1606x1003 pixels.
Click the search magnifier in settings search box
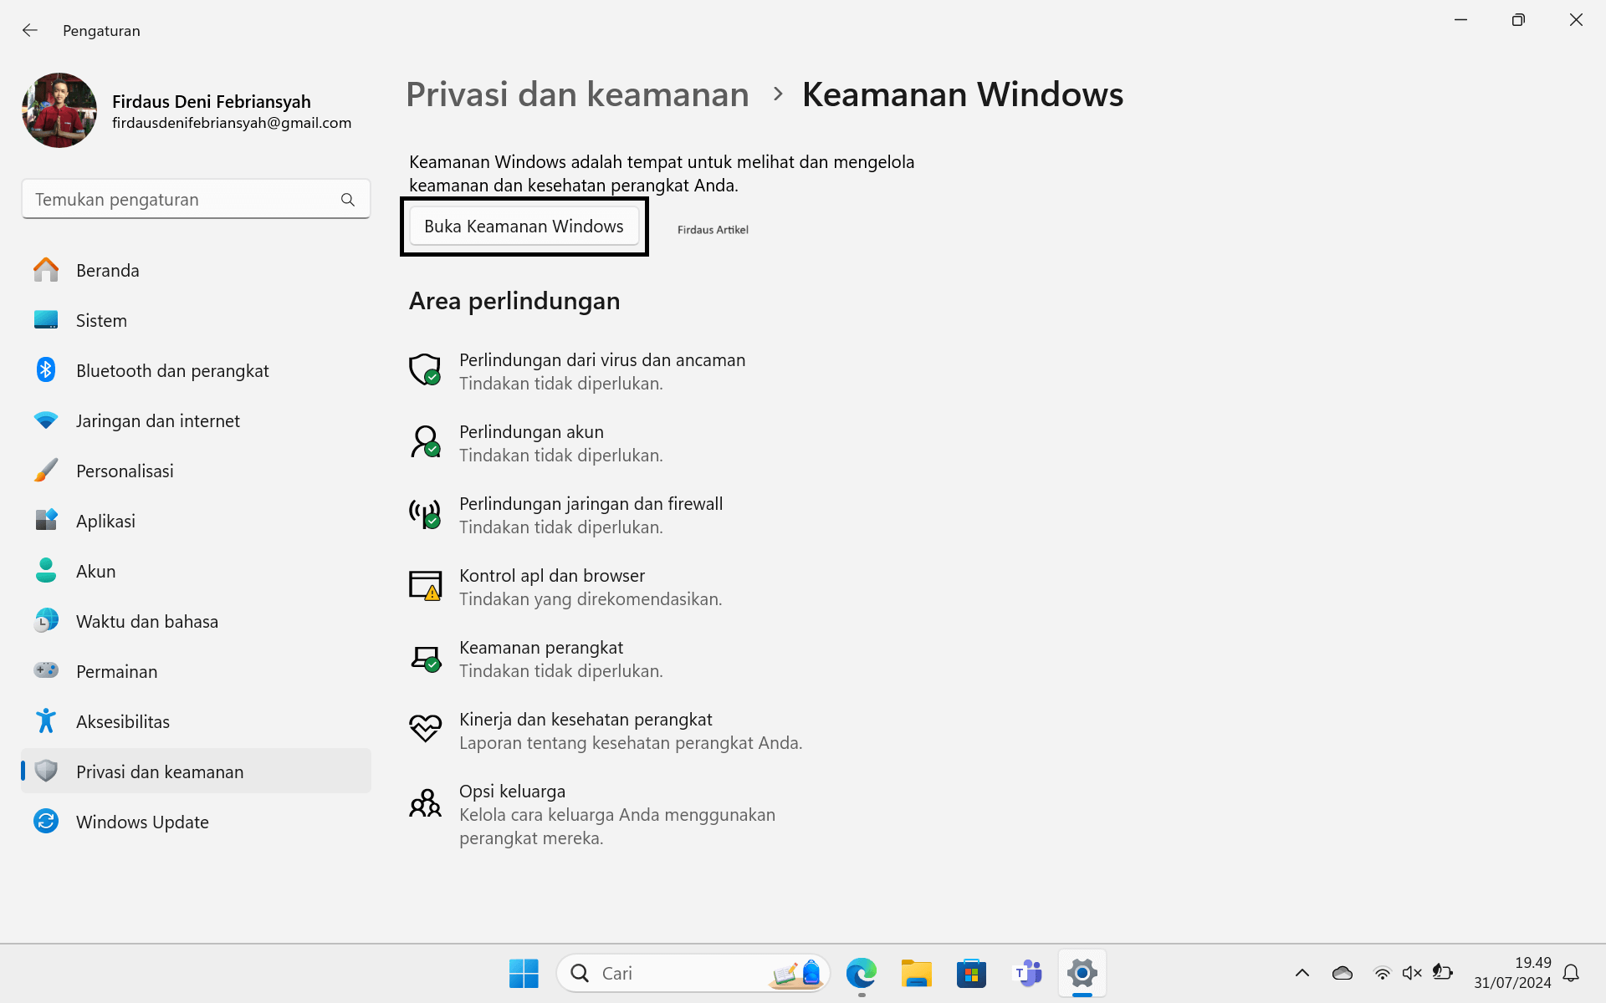point(347,199)
